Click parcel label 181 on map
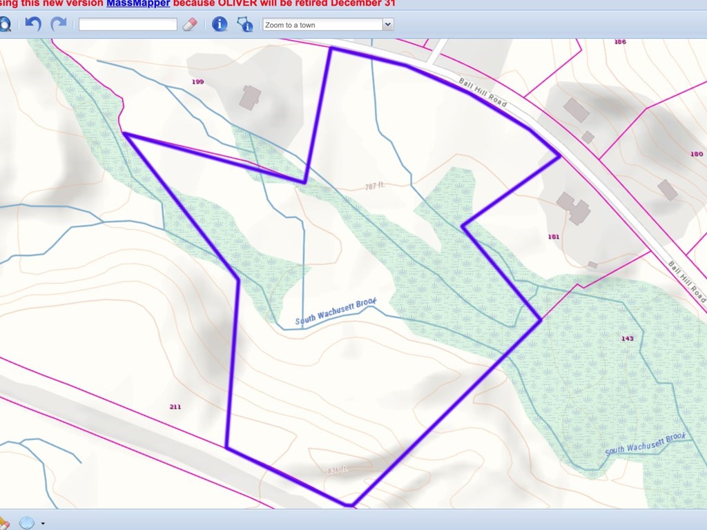The width and height of the screenshot is (707, 530). coord(553,237)
